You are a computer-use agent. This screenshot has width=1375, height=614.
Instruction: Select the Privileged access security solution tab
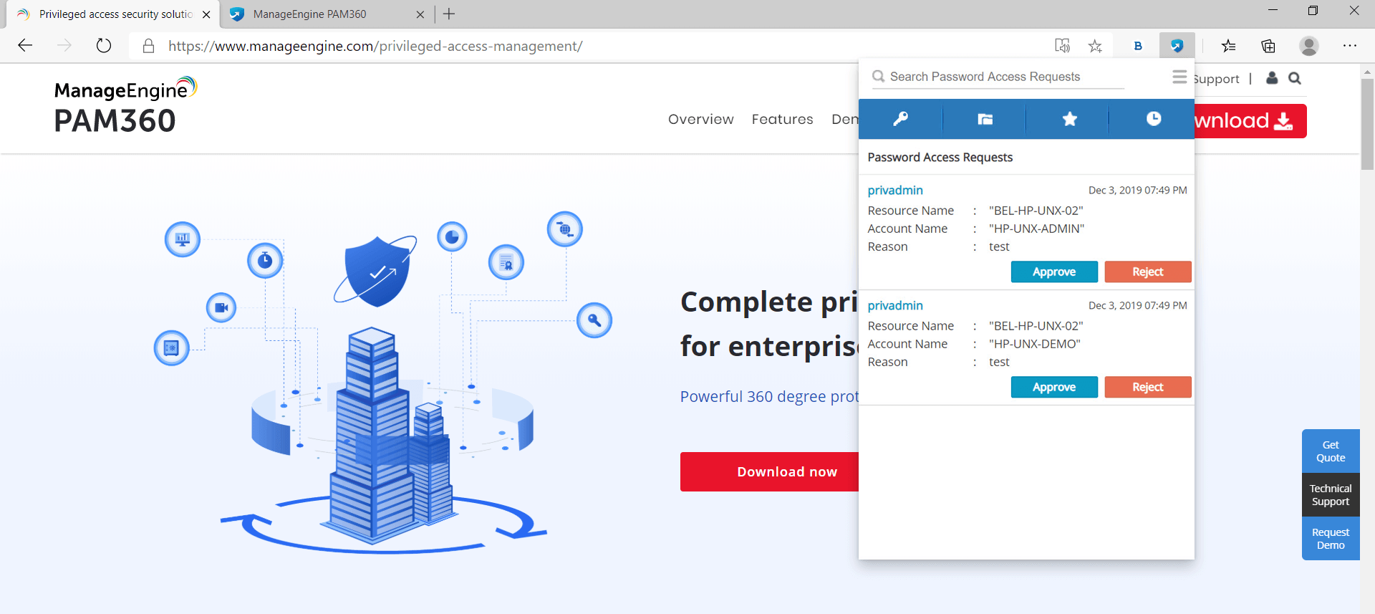click(113, 14)
